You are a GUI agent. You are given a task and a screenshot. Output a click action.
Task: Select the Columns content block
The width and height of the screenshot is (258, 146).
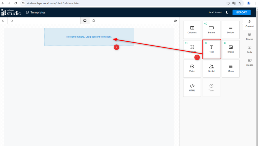[192, 30]
